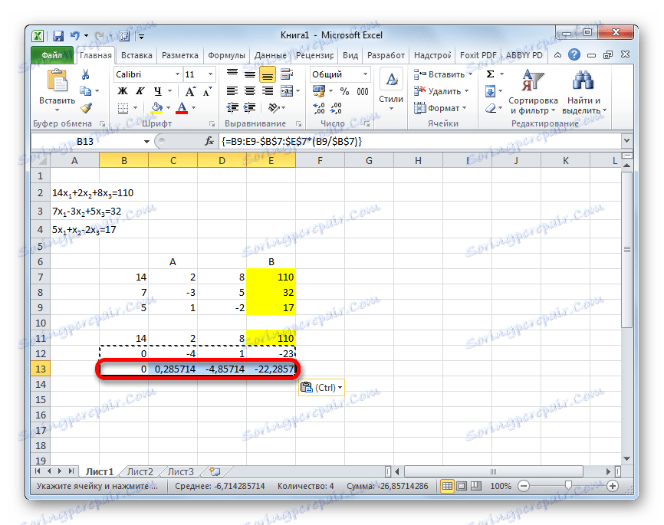664x525 pixels.
Task: Click the Copy icon in clipboard group
Action: coord(86,90)
